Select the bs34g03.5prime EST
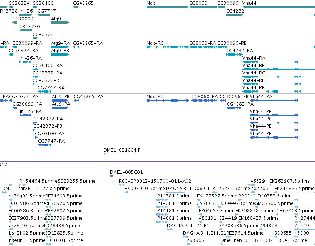 click(x=11, y=200)
